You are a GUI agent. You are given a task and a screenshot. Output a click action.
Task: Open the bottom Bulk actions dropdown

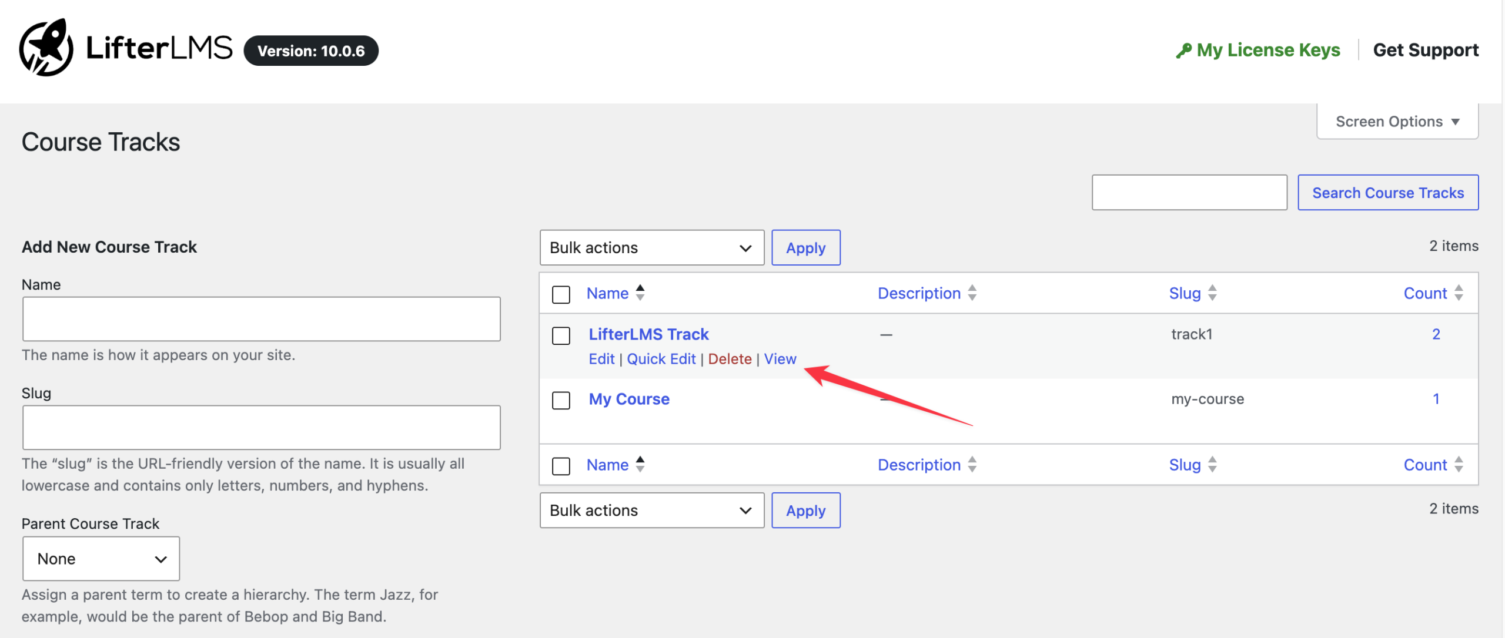tap(651, 510)
